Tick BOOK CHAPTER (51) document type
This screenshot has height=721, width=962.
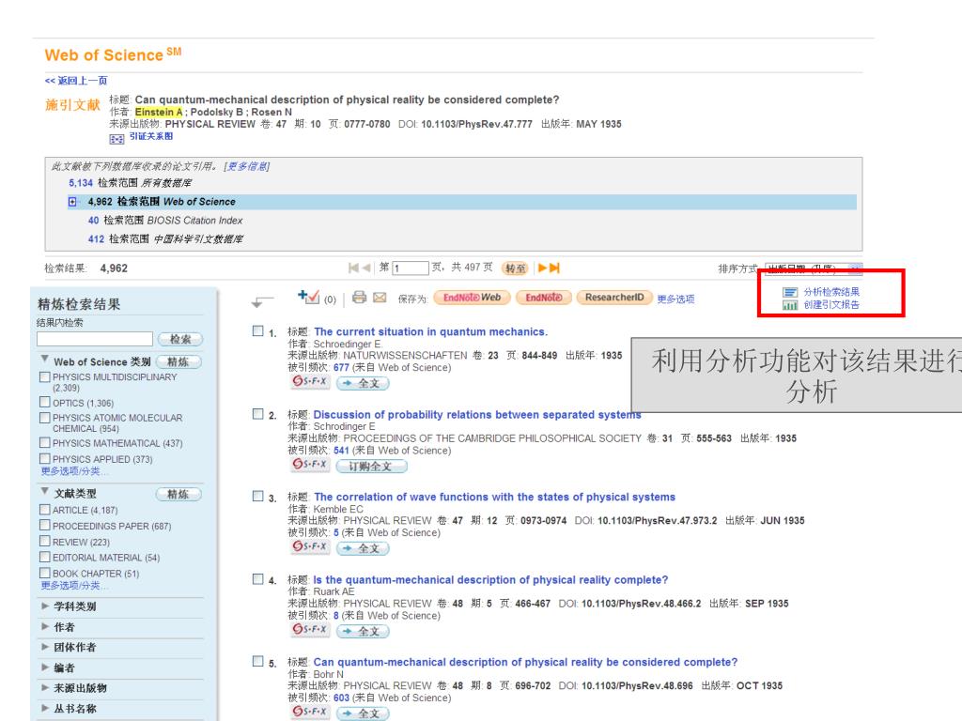pos(45,573)
